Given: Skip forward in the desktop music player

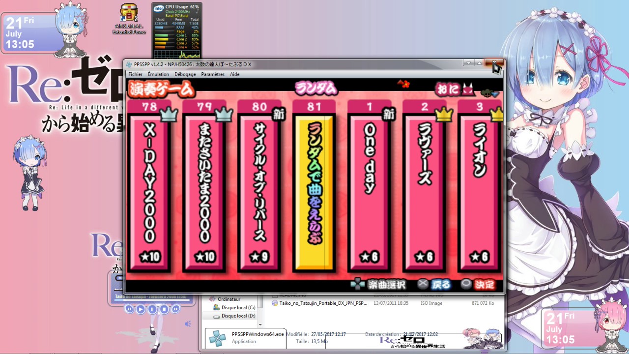Looking at the screenshot, I should pyautogui.click(x=175, y=309).
